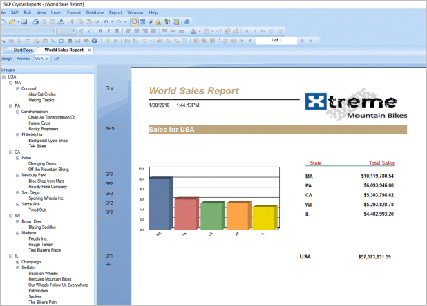Collapse the MA group node
This screenshot has width=427, height=306.
[x=11, y=83]
